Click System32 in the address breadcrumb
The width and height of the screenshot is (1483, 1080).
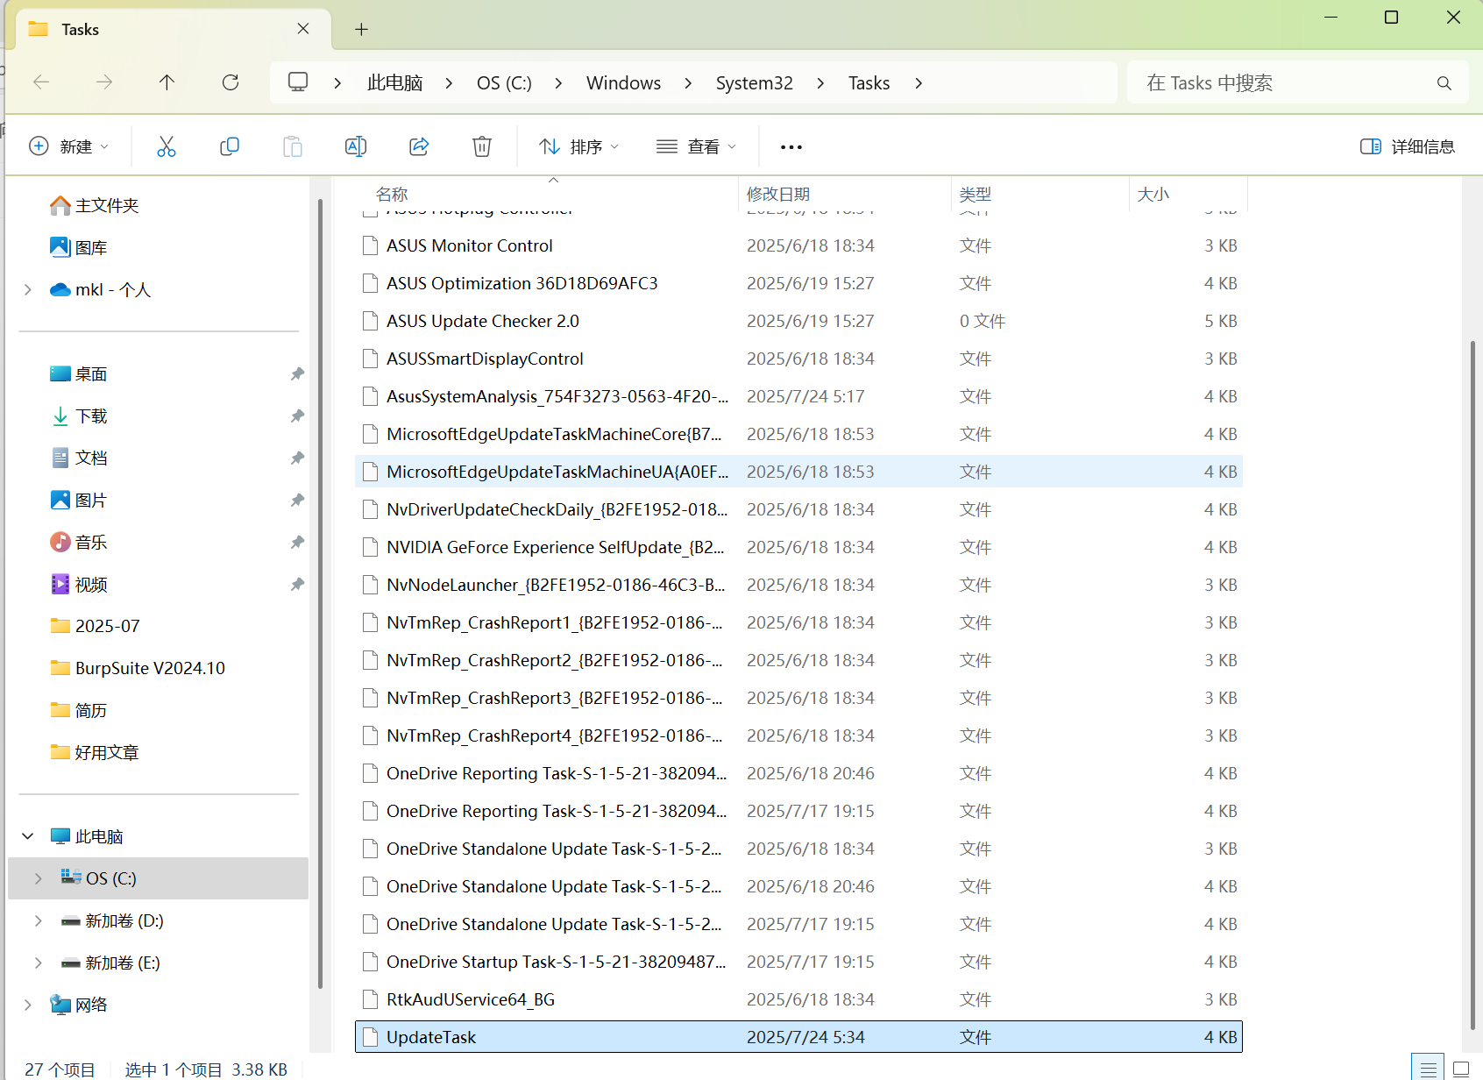pyautogui.click(x=754, y=82)
